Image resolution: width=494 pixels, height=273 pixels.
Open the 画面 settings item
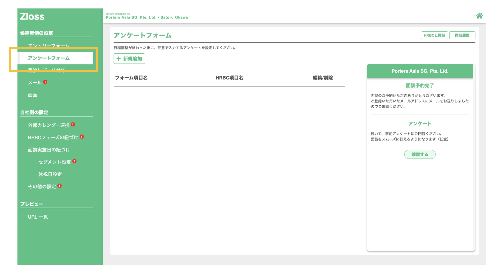point(33,95)
